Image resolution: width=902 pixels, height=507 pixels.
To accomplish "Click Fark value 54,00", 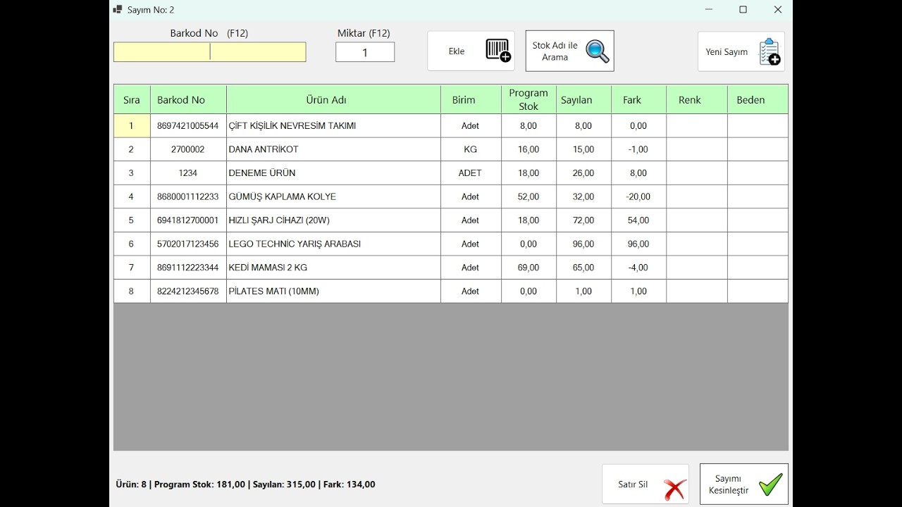I will (638, 220).
